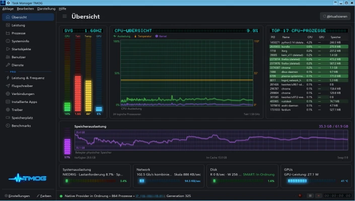Sort process list by GPU column header
Viewport: 355px width, 201px height.
[321, 37]
